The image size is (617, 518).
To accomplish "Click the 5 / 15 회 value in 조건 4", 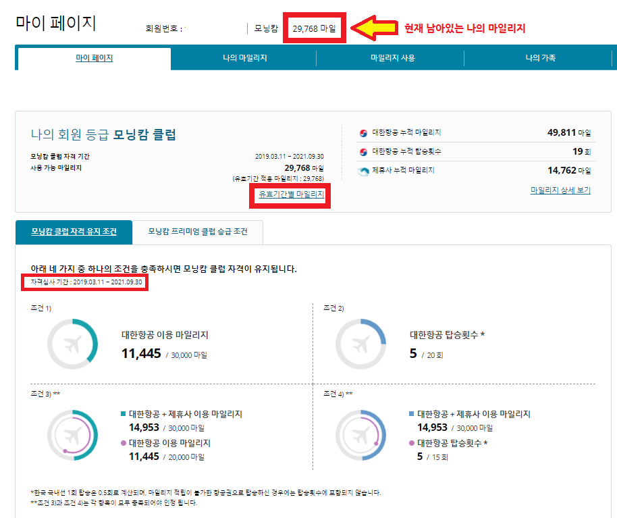I will pos(433,457).
